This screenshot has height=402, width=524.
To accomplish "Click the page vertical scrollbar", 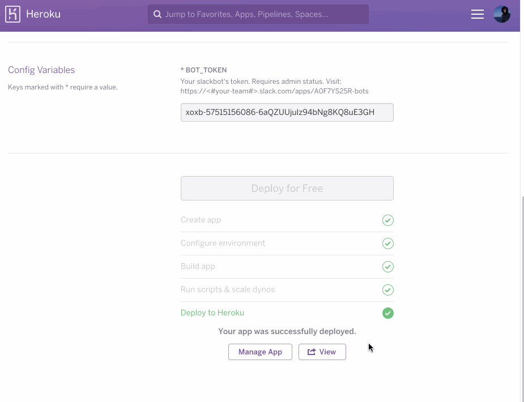I will pos(522,299).
